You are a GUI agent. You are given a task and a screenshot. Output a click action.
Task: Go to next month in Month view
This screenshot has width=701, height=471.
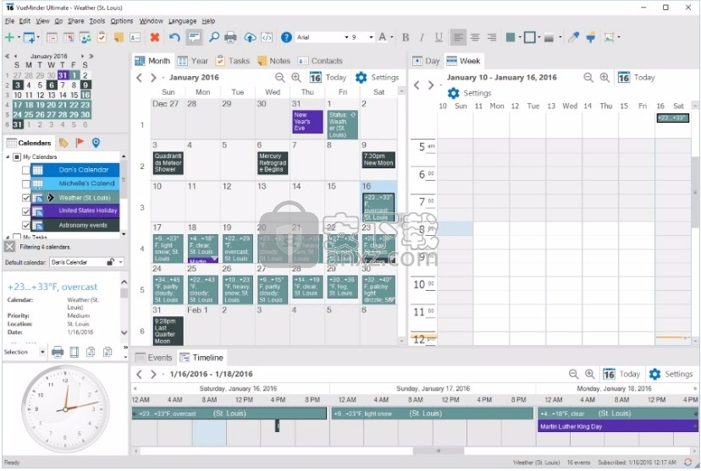click(153, 78)
